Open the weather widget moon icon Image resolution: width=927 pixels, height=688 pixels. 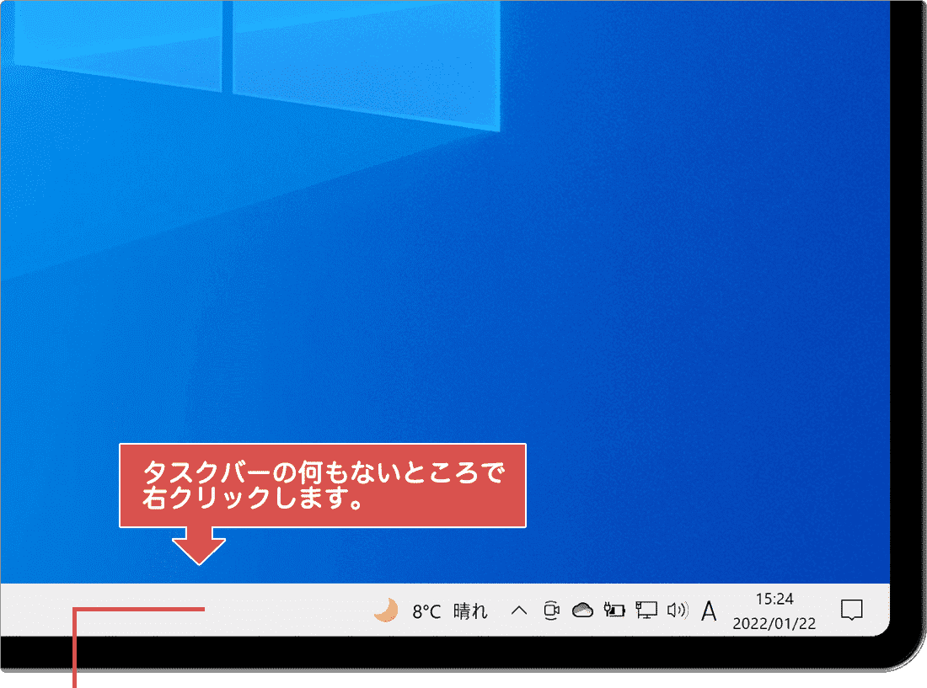tap(386, 610)
